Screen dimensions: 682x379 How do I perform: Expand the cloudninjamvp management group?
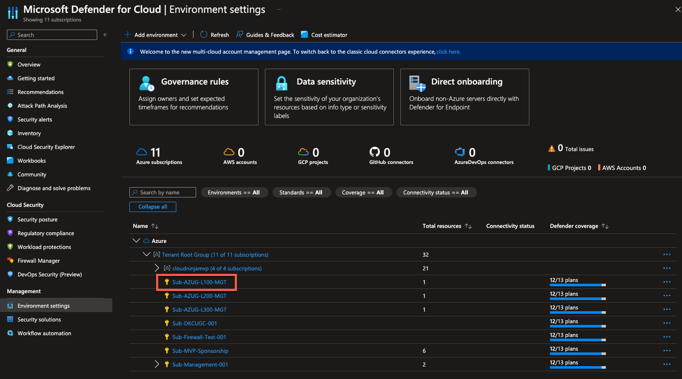pos(157,268)
